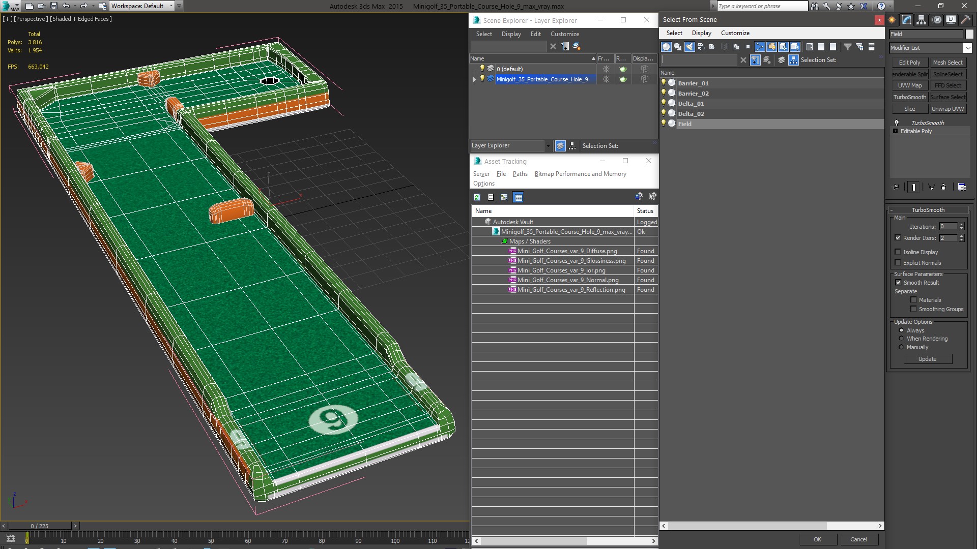Refresh the Asset Tracking list
The image size is (977, 549).
(477, 197)
